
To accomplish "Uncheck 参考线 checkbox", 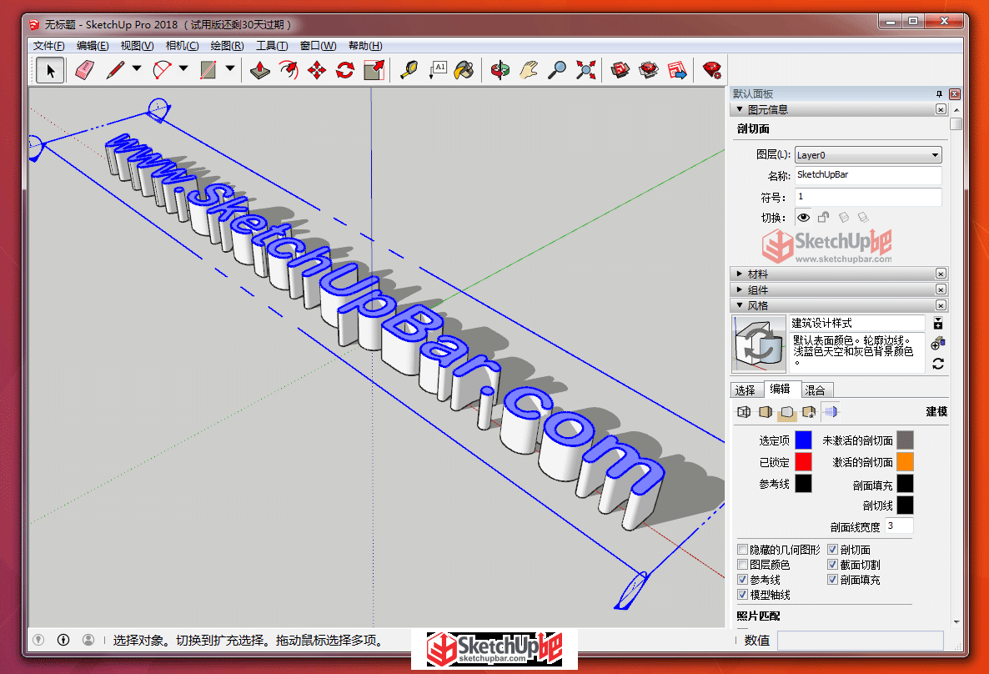I will pyautogui.click(x=742, y=580).
